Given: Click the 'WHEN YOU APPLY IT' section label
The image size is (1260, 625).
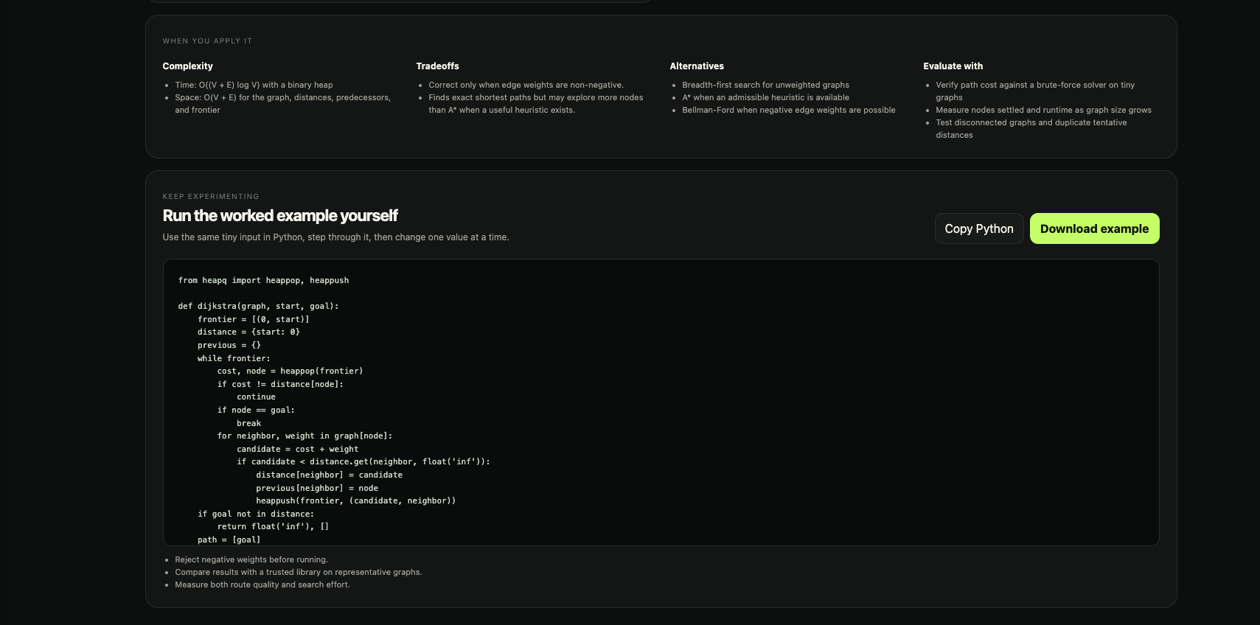Looking at the screenshot, I should coord(207,41).
